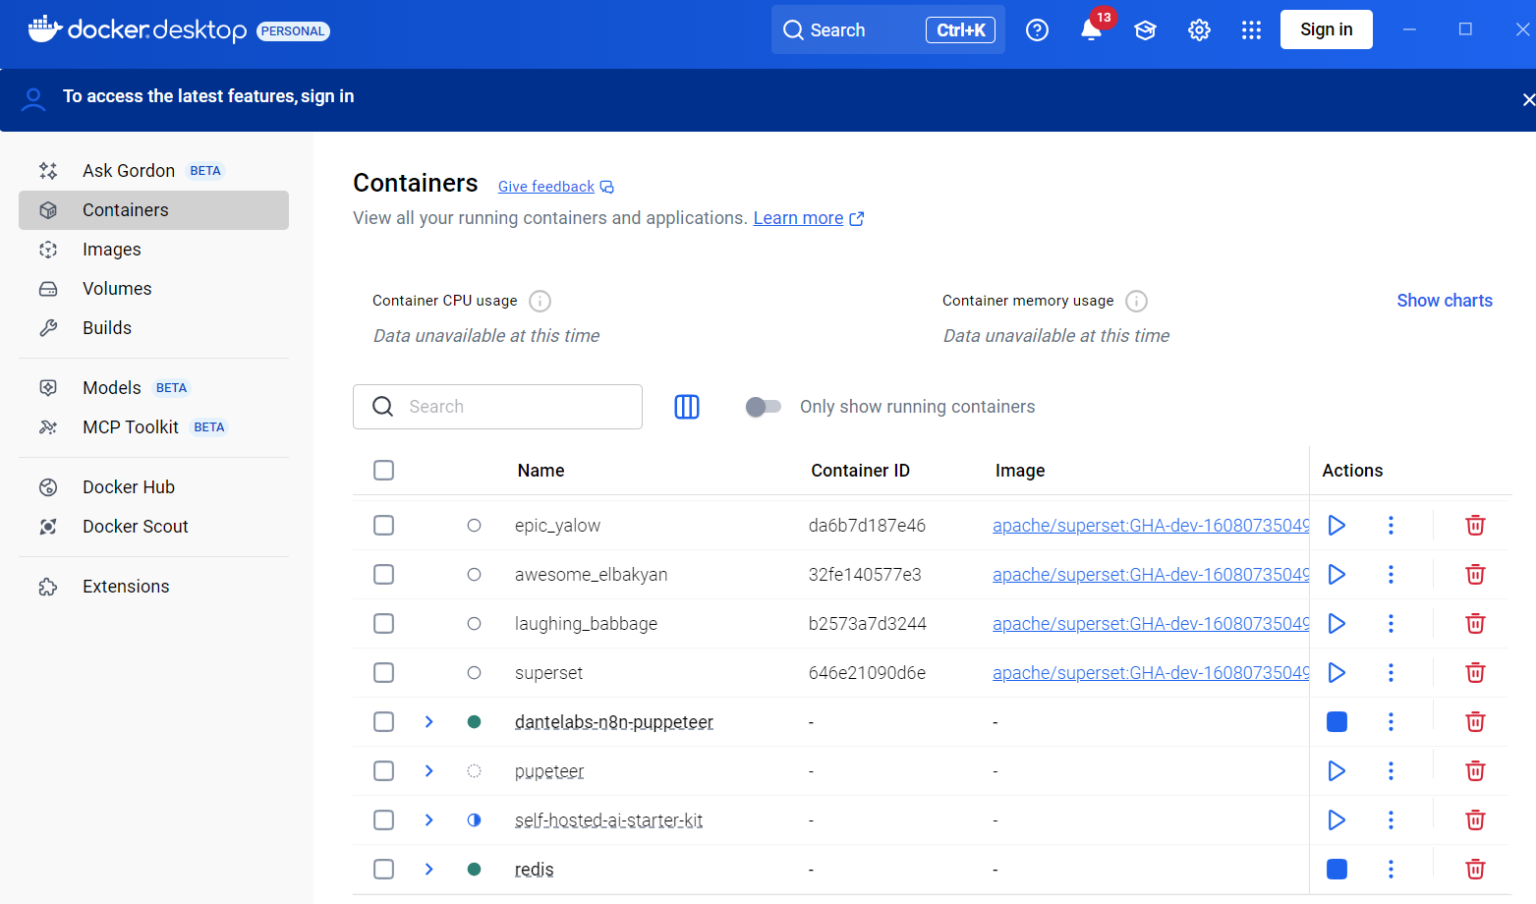Click the Docker whale logo
The image size is (1536, 904).
(x=45, y=29)
